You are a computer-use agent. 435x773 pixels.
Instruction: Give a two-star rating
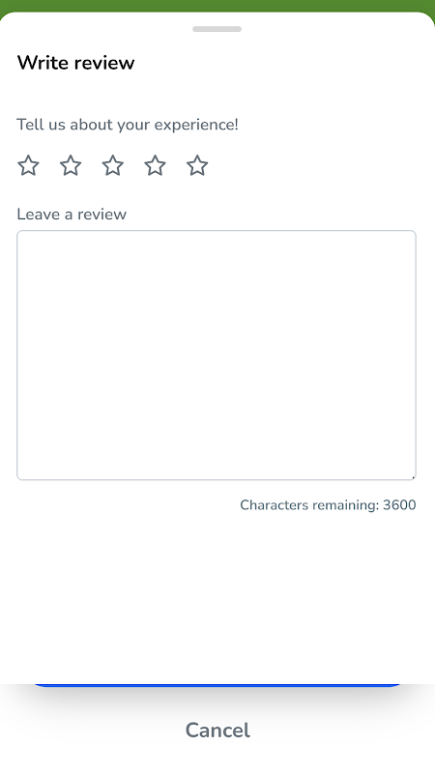point(71,165)
